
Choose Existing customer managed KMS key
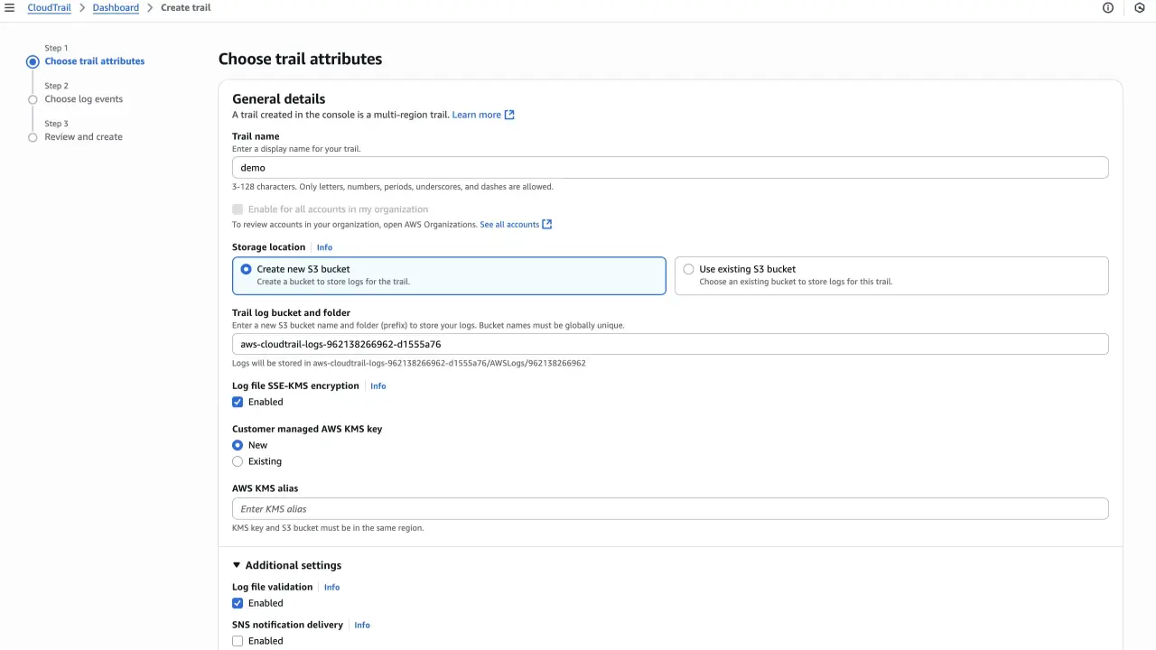pos(238,461)
